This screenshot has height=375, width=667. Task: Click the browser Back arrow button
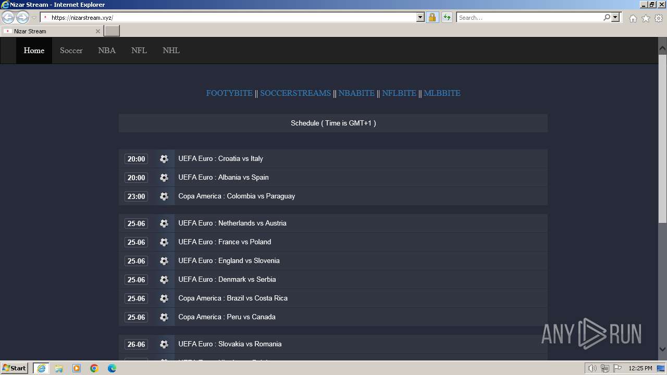coord(8,17)
